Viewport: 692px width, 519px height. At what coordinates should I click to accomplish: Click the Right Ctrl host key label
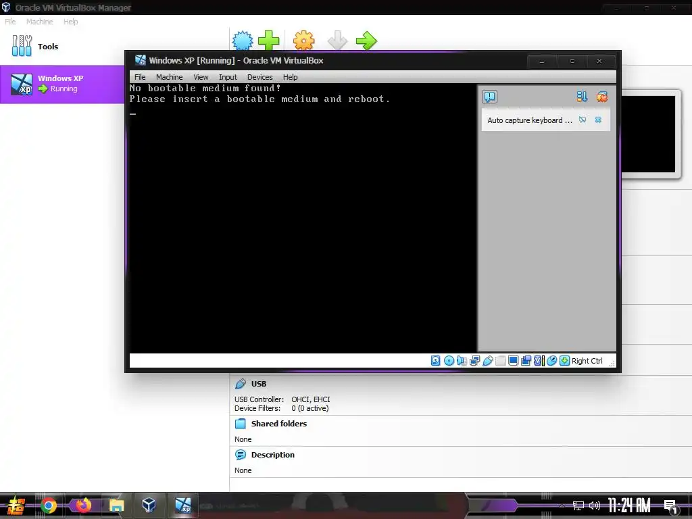point(587,361)
